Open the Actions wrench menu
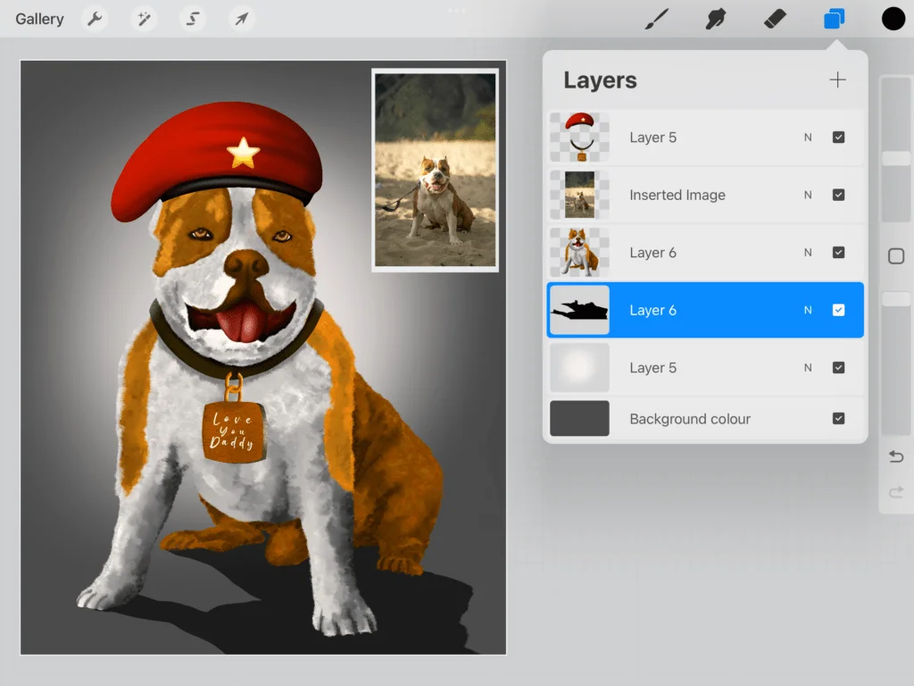 click(x=95, y=20)
